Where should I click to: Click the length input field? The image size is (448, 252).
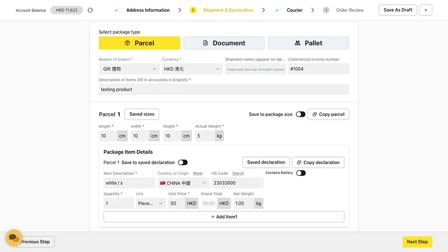[108, 136]
